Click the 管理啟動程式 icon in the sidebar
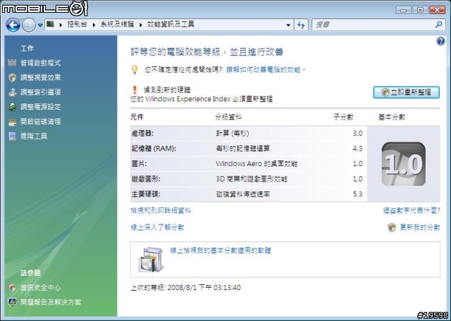 12,63
